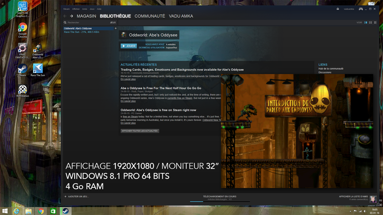
Task: Open RomStation desktop shortcut
Action: [23, 91]
